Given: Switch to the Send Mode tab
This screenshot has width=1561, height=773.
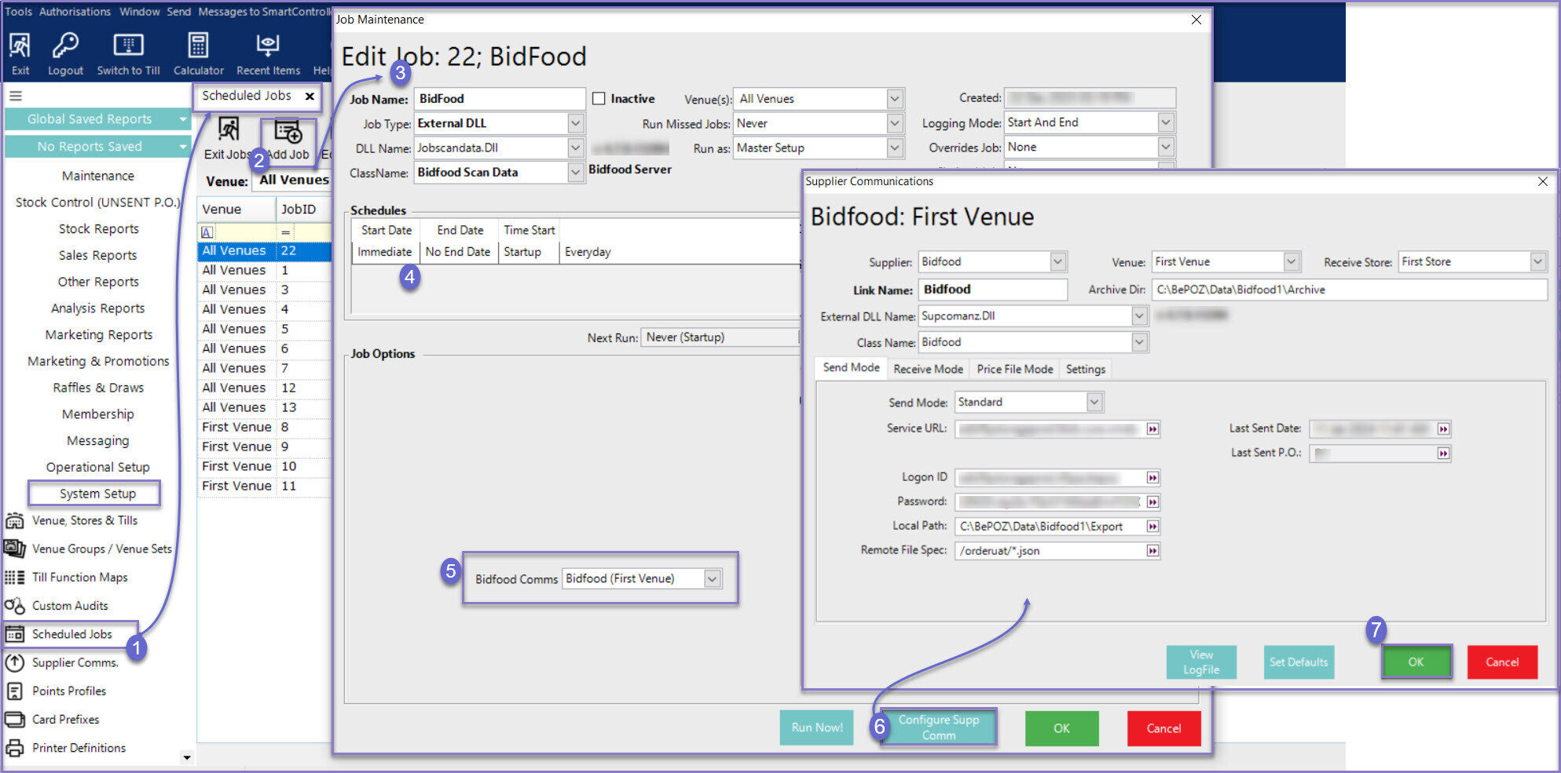Looking at the screenshot, I should (851, 368).
